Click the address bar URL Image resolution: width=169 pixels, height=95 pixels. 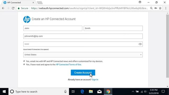90,8
